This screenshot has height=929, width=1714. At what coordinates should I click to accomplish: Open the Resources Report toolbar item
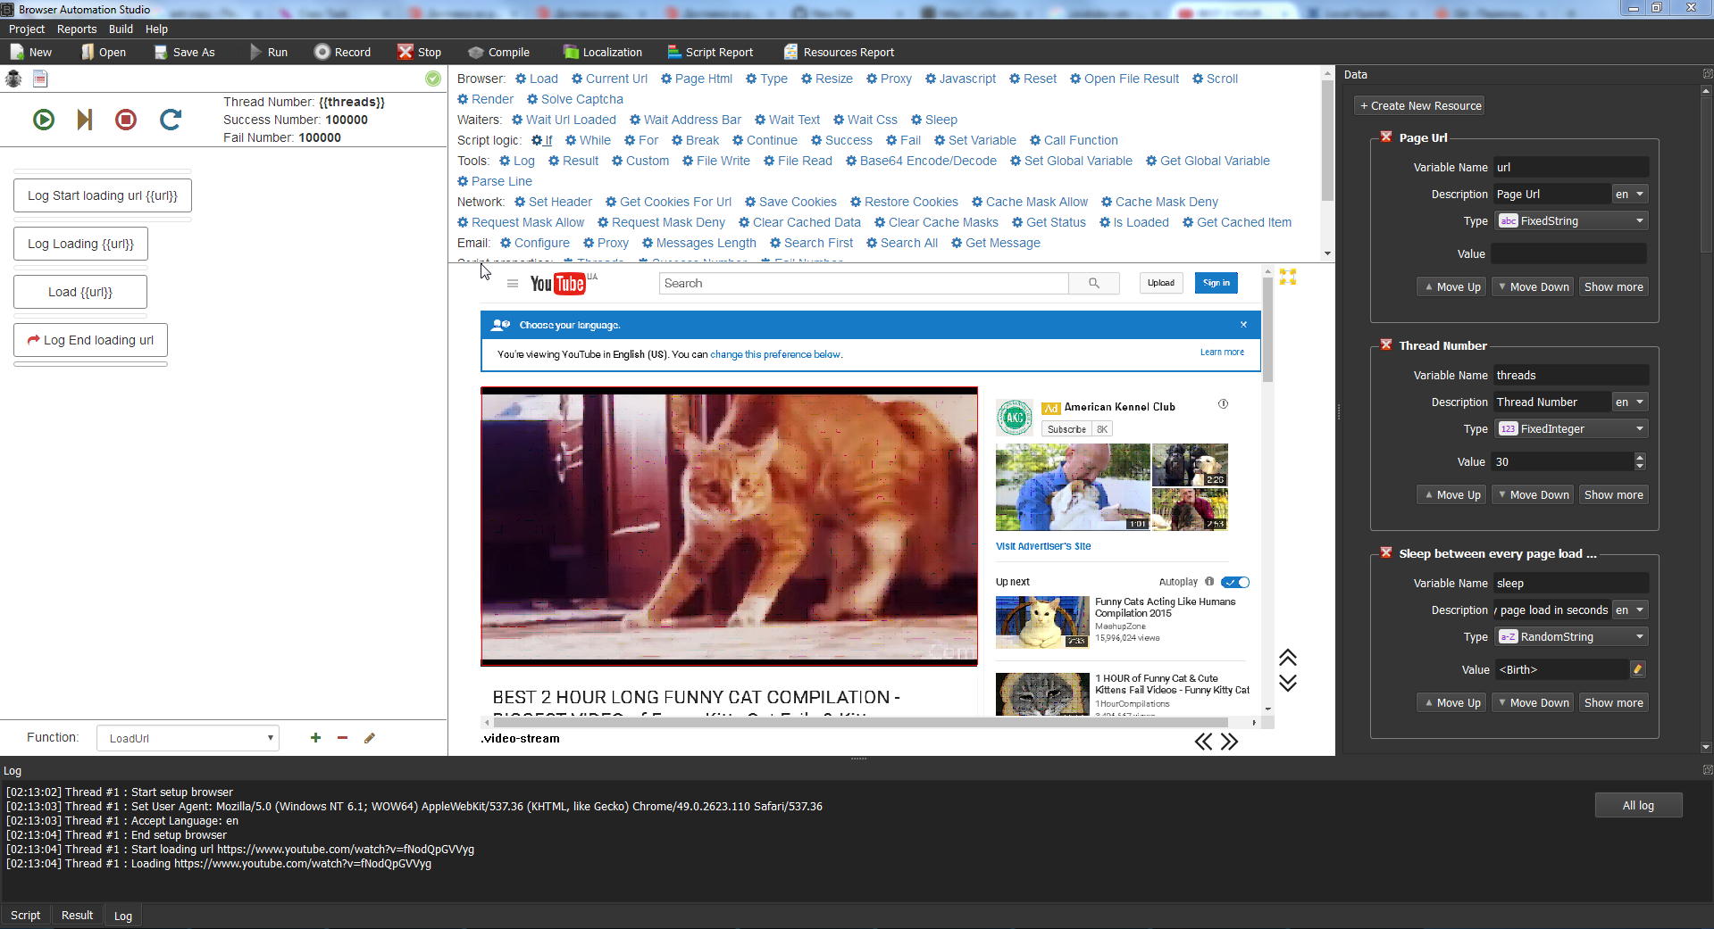pyautogui.click(x=839, y=52)
